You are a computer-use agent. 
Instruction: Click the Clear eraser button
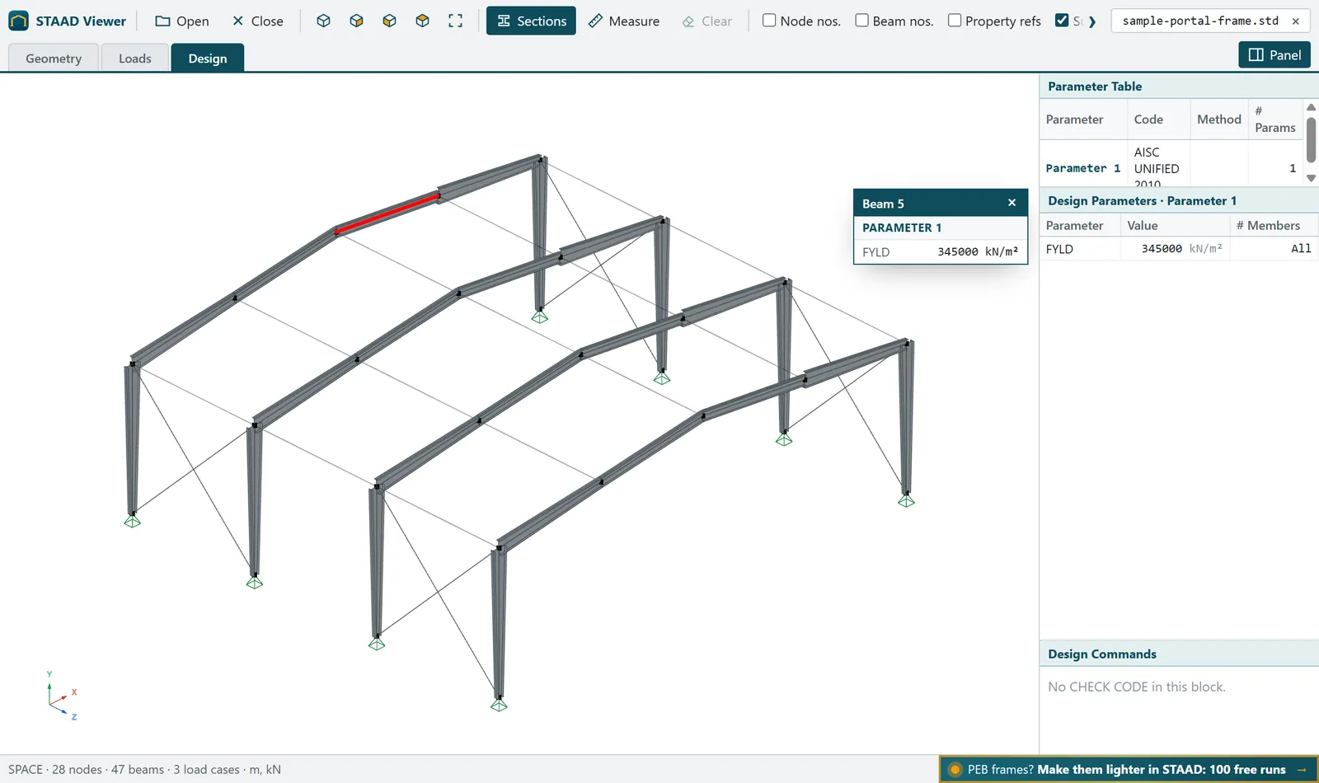[707, 21]
